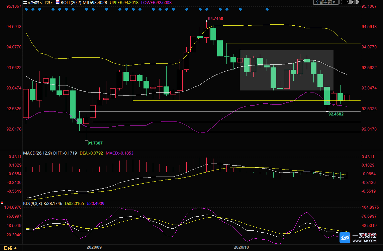Click the 2020/09 date on the time axis

coord(94,247)
